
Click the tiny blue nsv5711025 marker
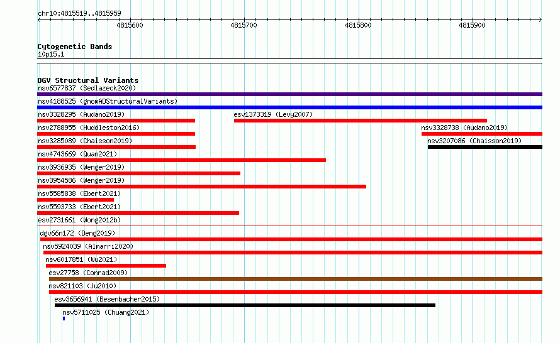click(x=64, y=318)
